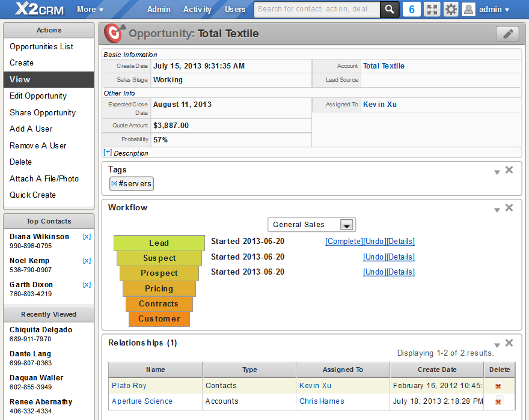The height and width of the screenshot is (420, 529).
Task: Click the opportunity target icon
Action: [x=114, y=33]
